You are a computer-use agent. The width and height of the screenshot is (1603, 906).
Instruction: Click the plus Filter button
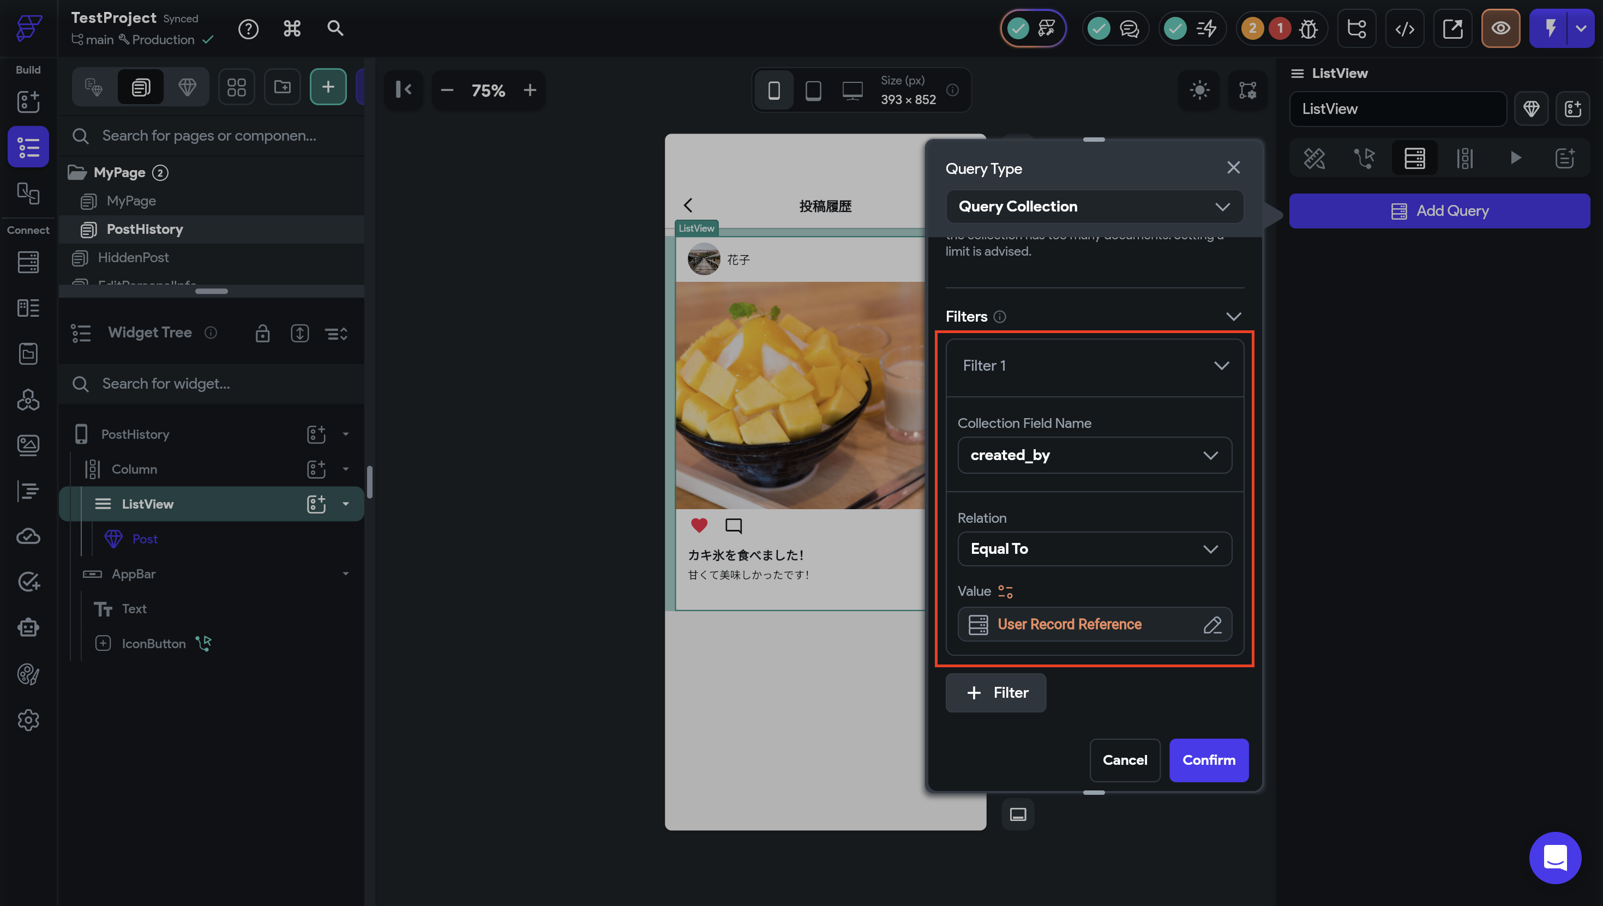click(995, 692)
